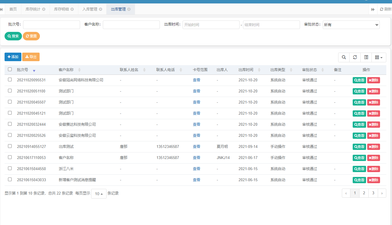The image size is (392, 225).
Task: Sort by 审批状态 column
Action: (323, 70)
